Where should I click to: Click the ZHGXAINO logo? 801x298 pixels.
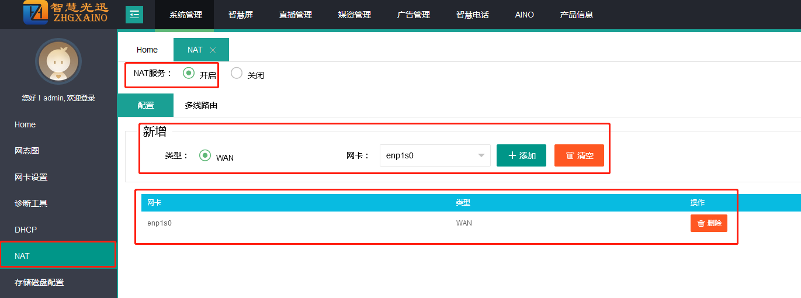pos(65,13)
